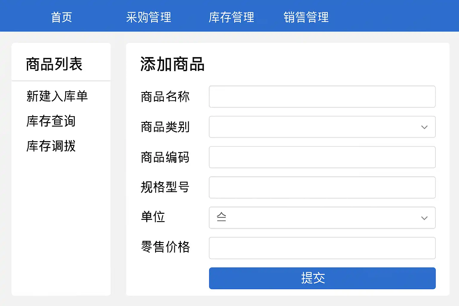Select 商品列表 in the sidebar
Image resolution: width=459 pixels, height=306 pixels.
pos(54,64)
